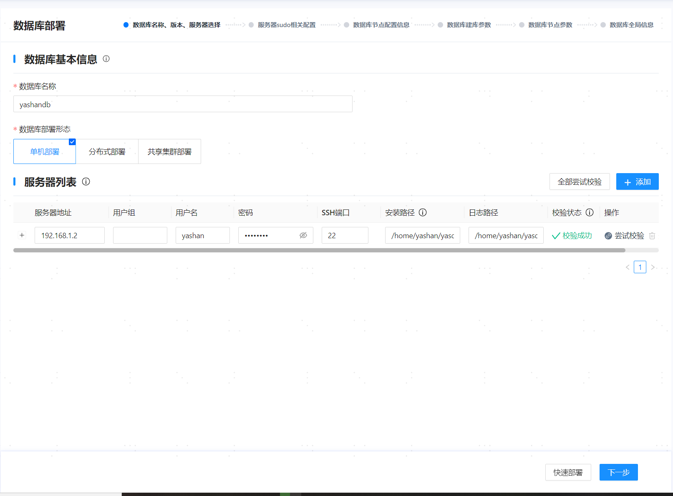Toggle password visibility eye icon
673x496 pixels.
(303, 235)
